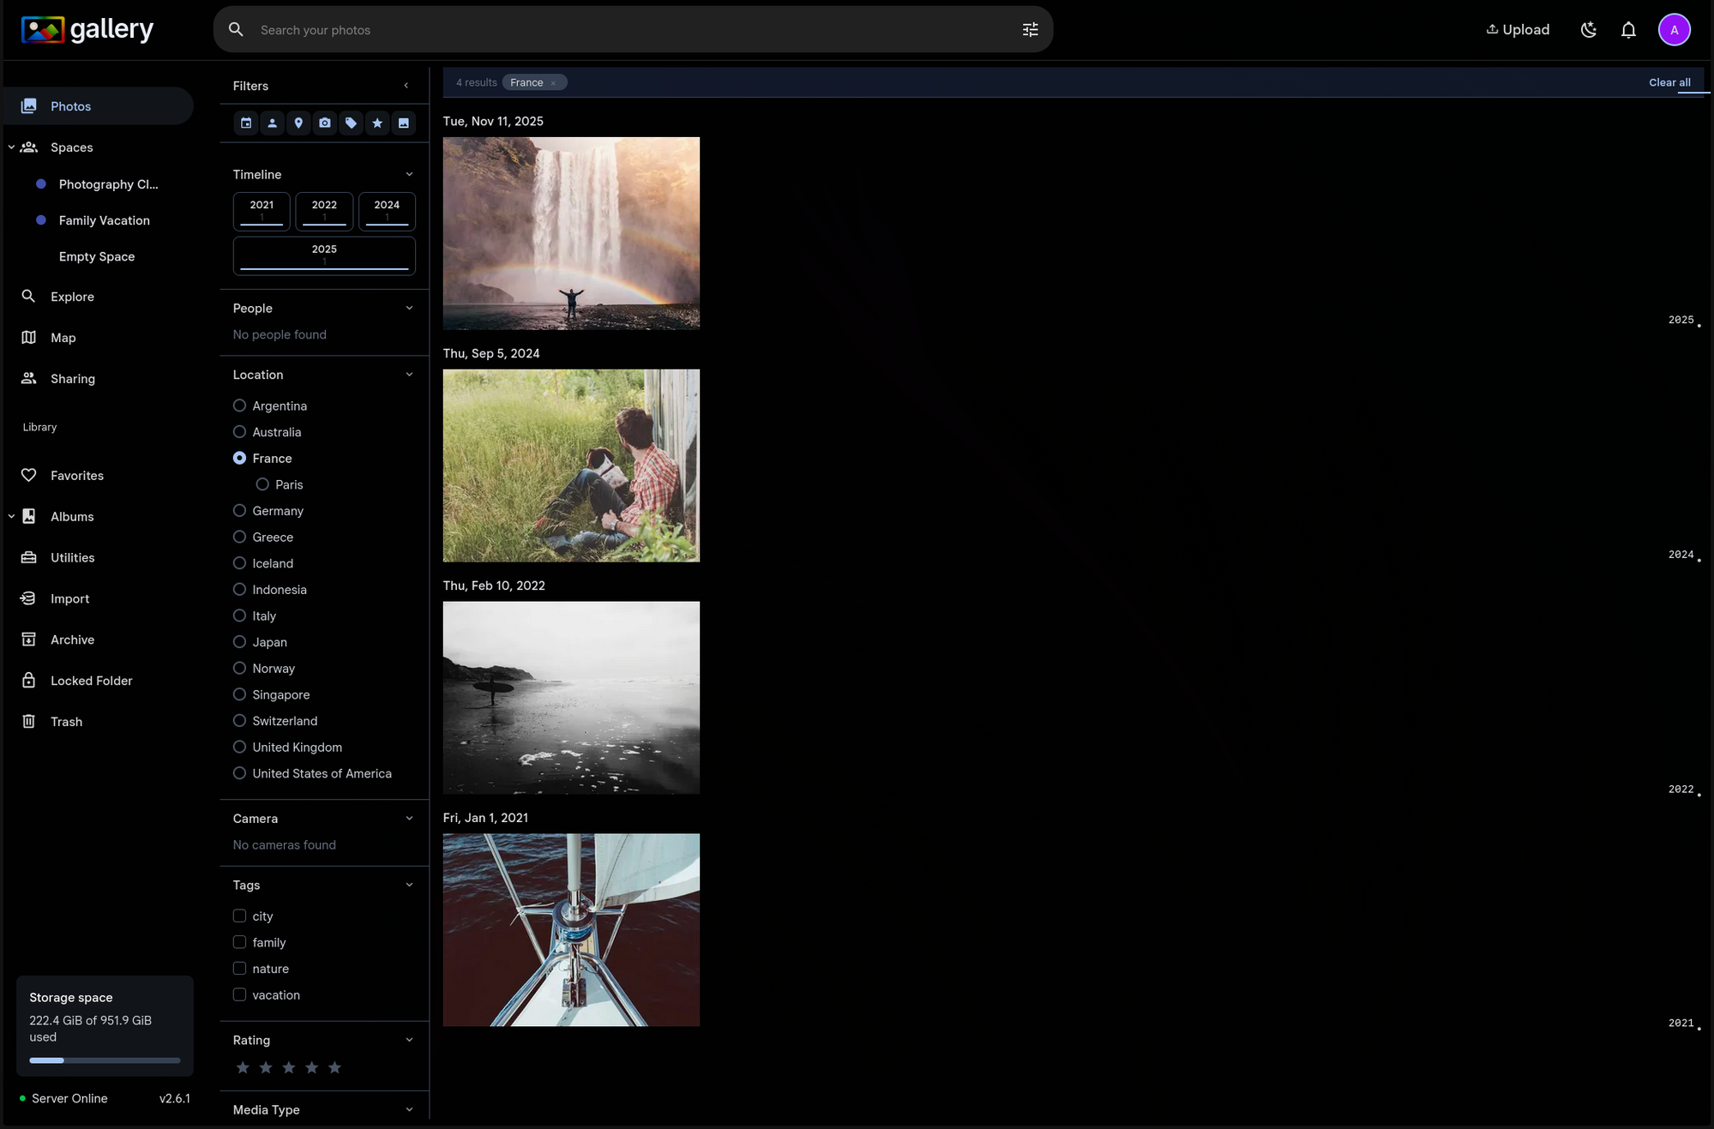The width and height of the screenshot is (1714, 1129).
Task: Click the Clear all filters link
Action: click(1669, 81)
